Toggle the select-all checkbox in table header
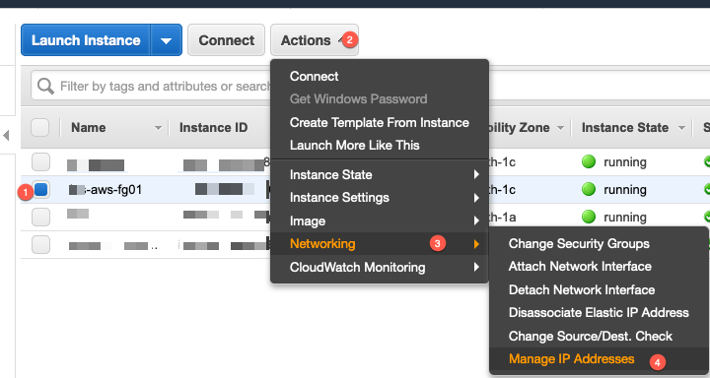Viewport: 710px width, 378px height. 39,128
